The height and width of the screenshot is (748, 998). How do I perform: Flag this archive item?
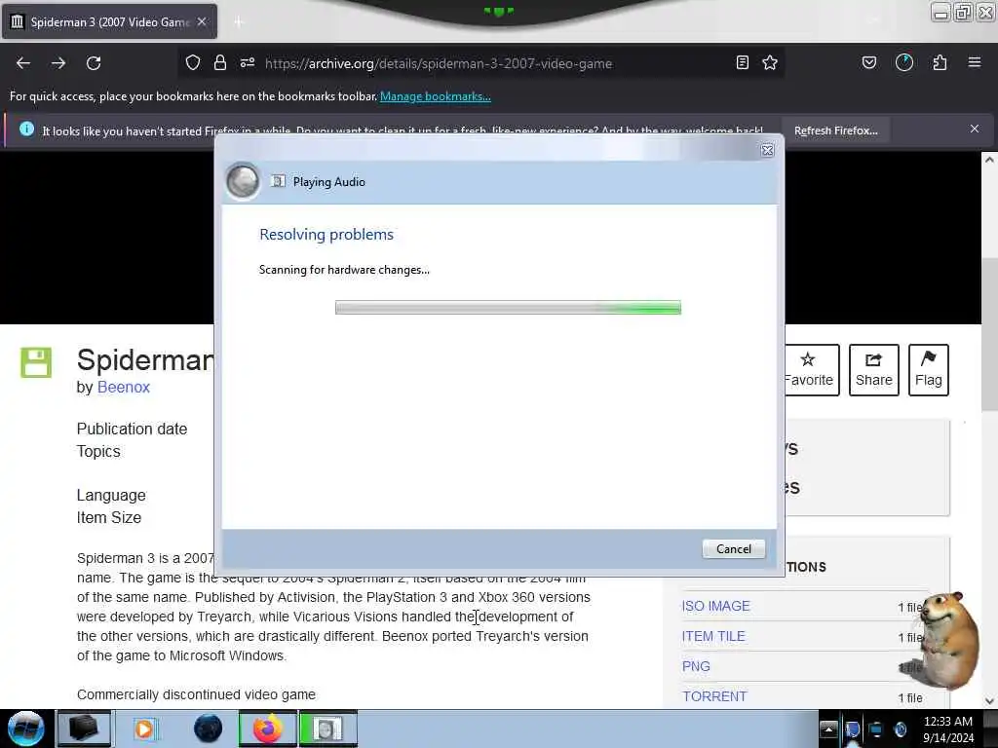pyautogui.click(x=929, y=369)
